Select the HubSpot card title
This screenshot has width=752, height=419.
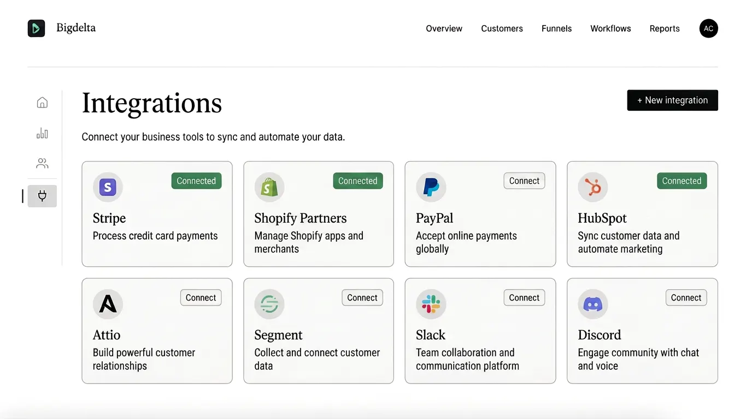pyautogui.click(x=602, y=218)
